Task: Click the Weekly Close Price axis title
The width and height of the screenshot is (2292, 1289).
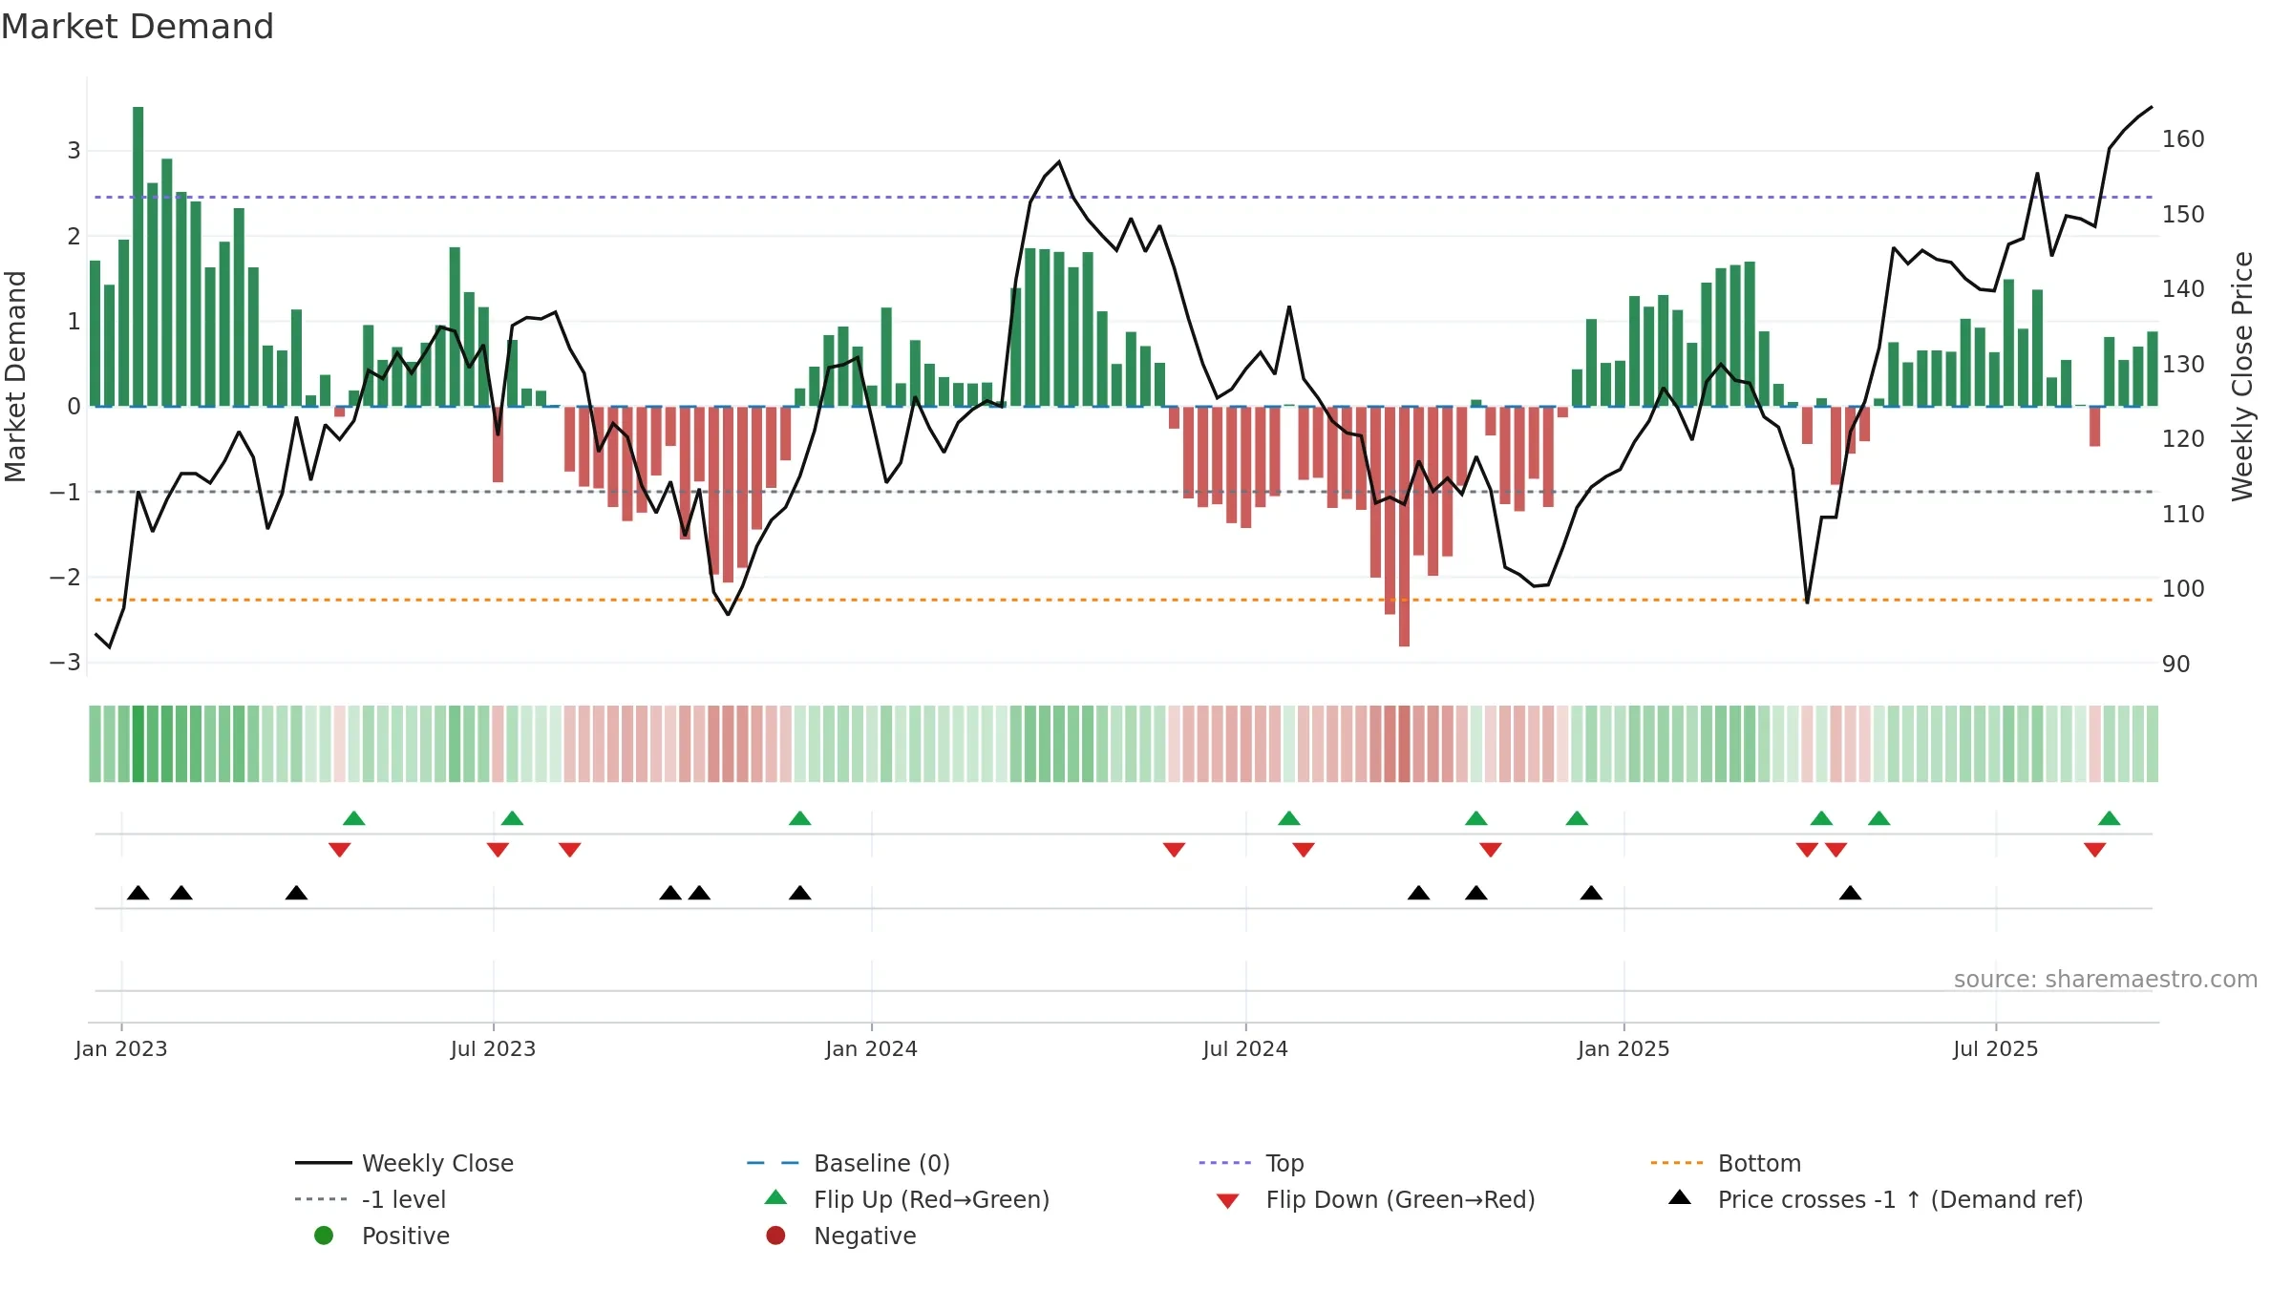Action: point(2242,376)
